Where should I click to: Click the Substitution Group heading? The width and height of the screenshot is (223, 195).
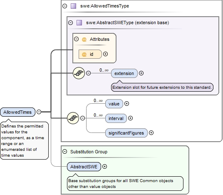89,152
